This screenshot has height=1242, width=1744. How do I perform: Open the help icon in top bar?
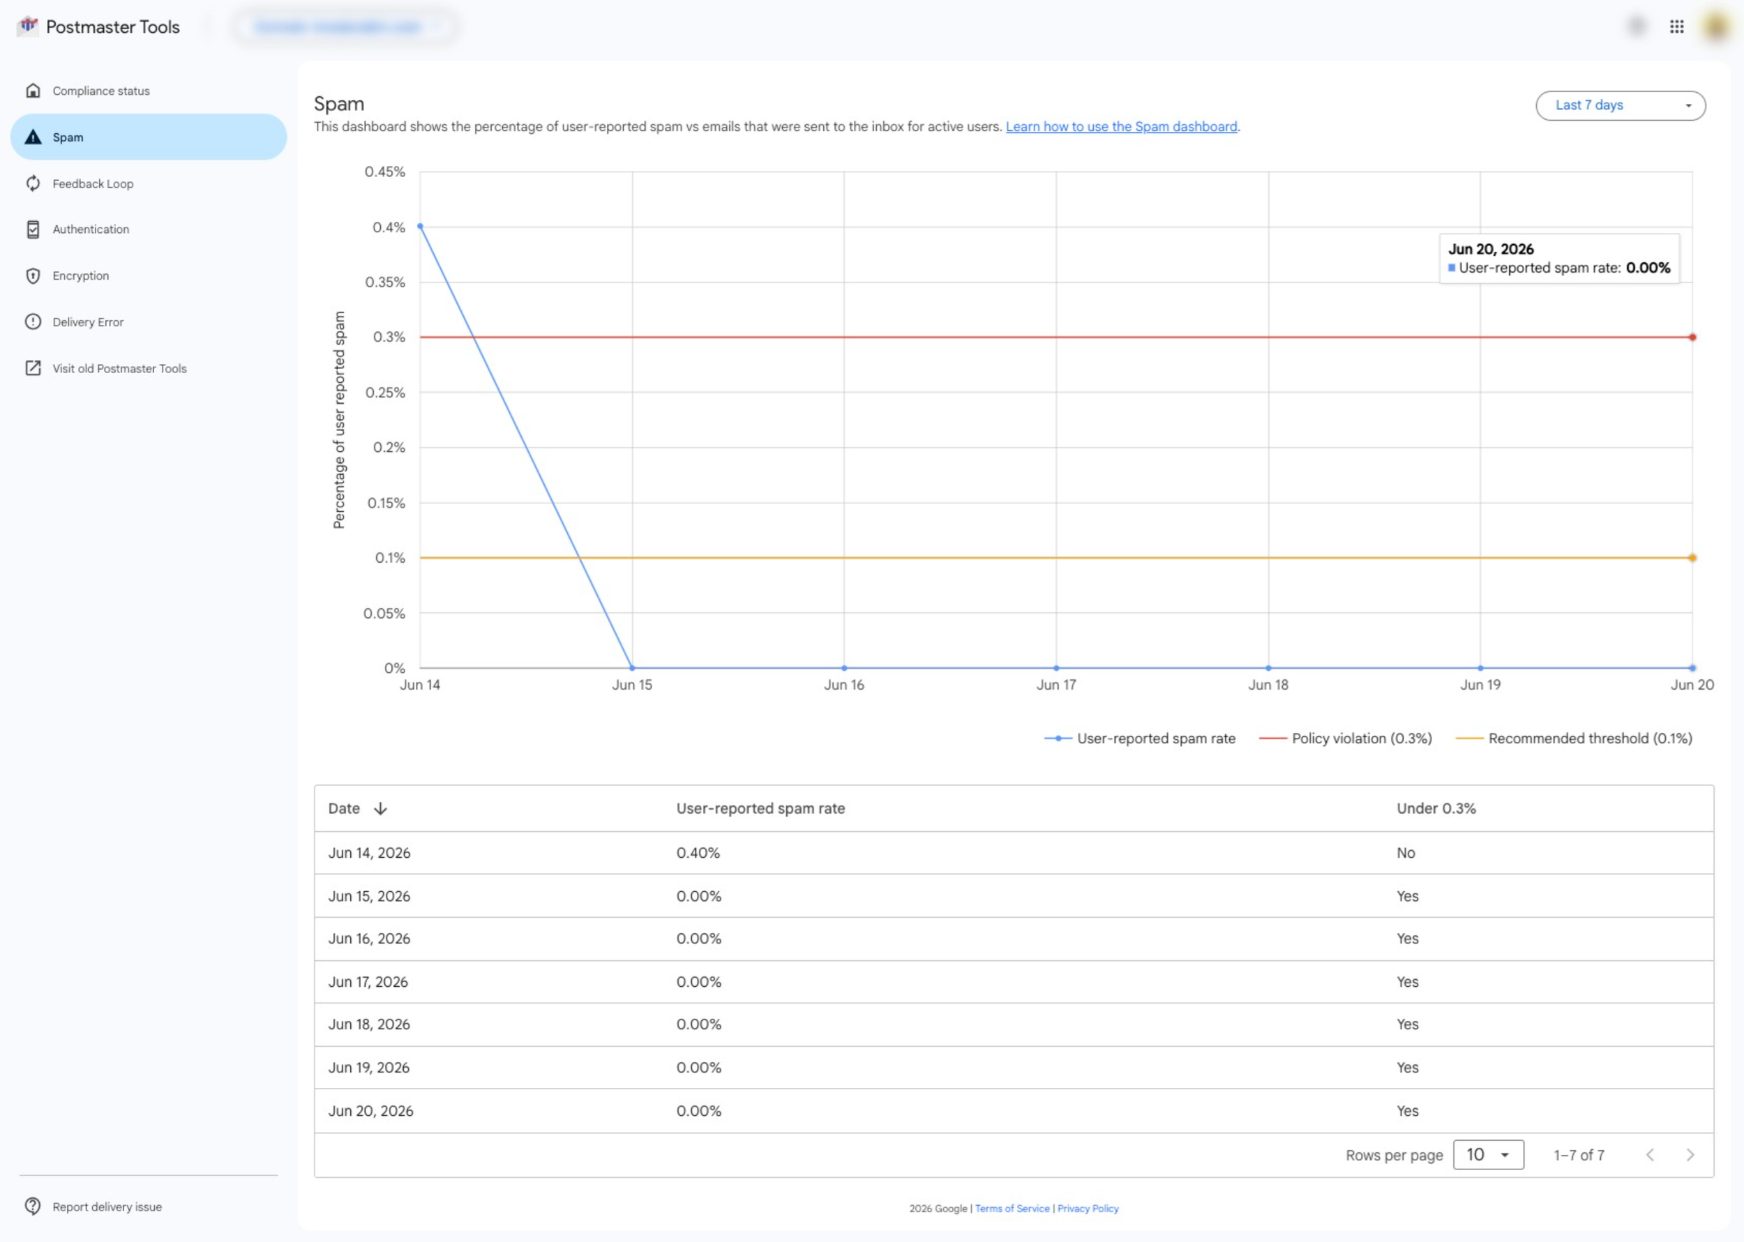pos(1636,26)
